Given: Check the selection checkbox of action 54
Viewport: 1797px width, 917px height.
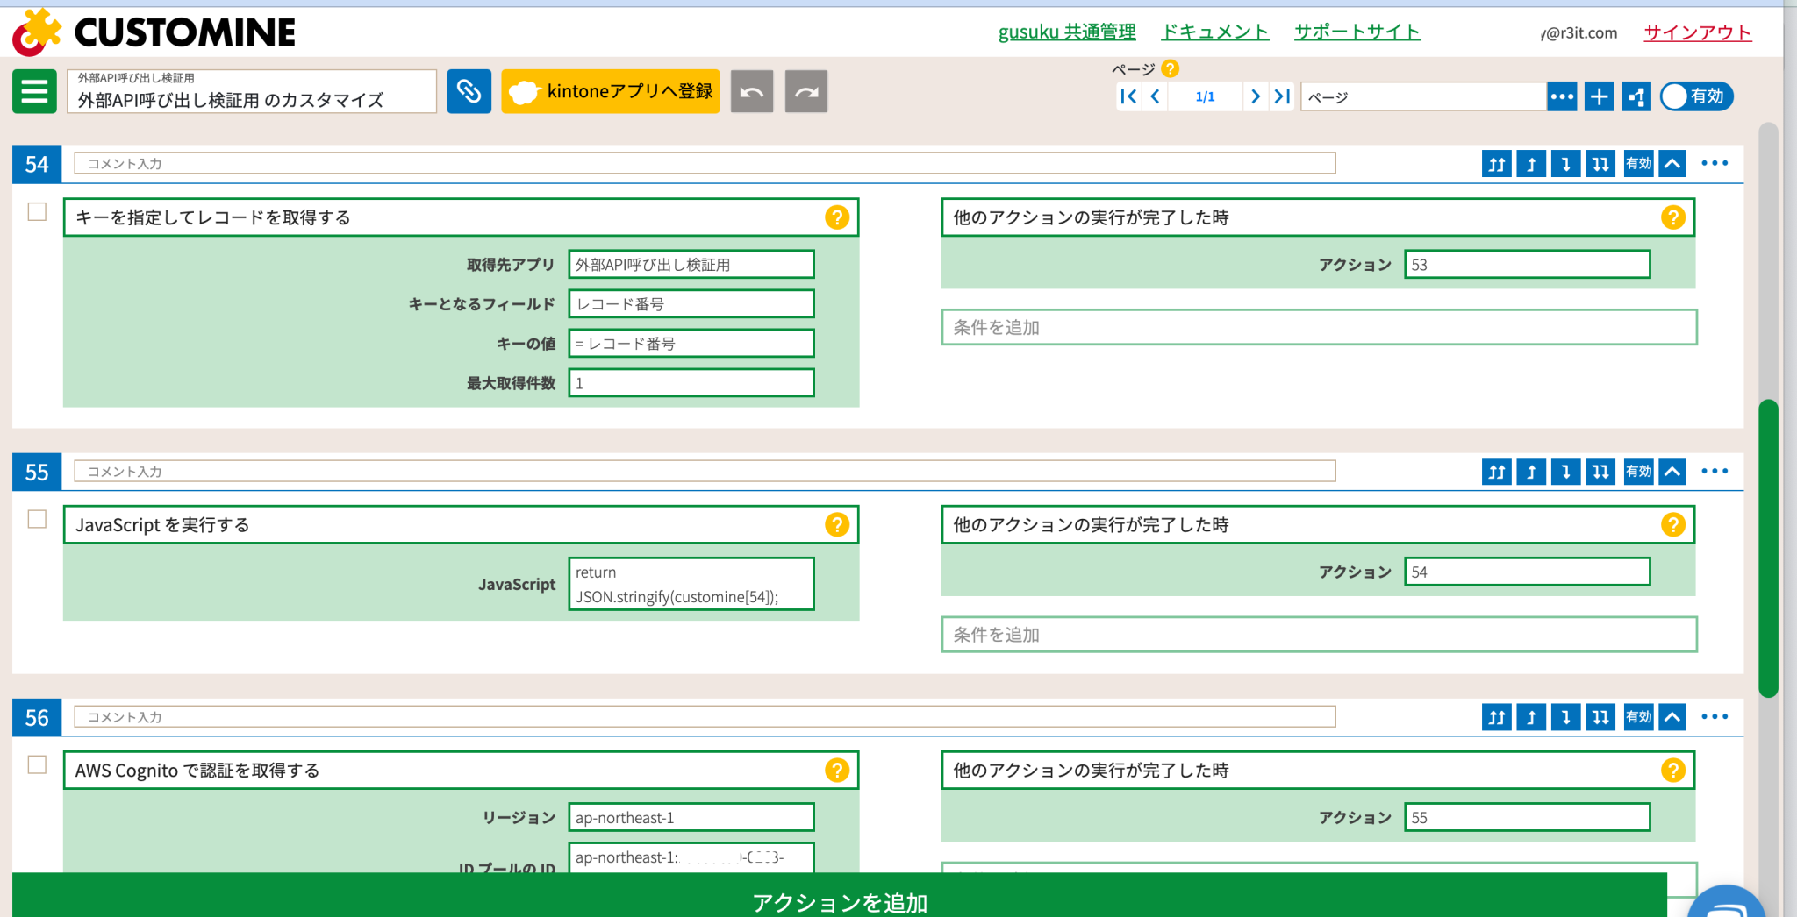Looking at the screenshot, I should [36, 211].
